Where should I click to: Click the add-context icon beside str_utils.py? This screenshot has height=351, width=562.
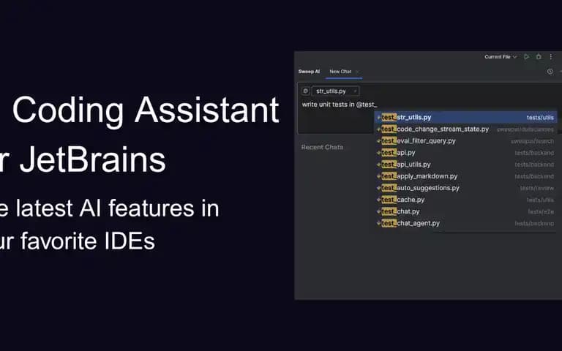coord(305,91)
